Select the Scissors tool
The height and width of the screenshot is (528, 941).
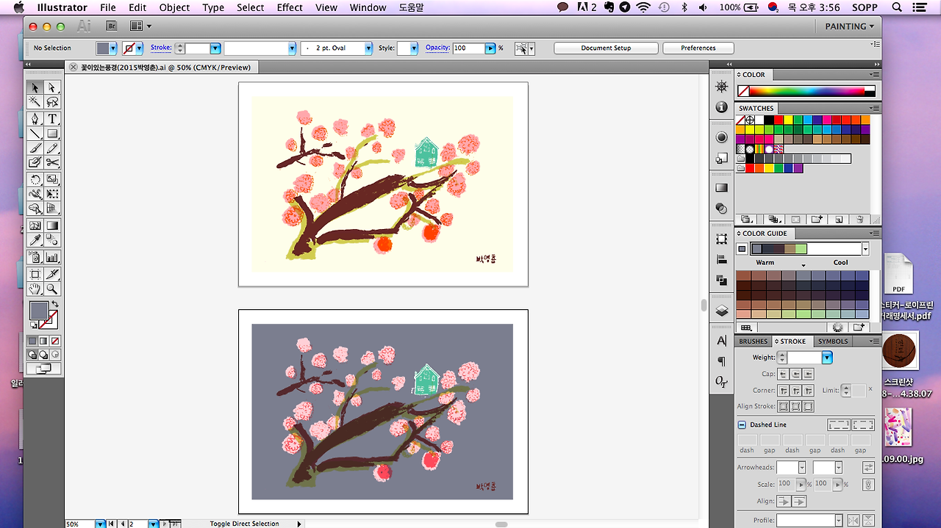pos(52,162)
